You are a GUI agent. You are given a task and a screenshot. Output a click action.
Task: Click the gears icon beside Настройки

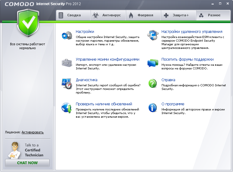click(67, 36)
